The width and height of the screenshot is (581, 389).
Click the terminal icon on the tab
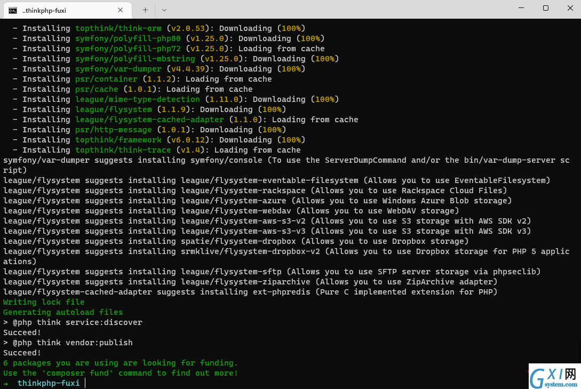tap(13, 10)
